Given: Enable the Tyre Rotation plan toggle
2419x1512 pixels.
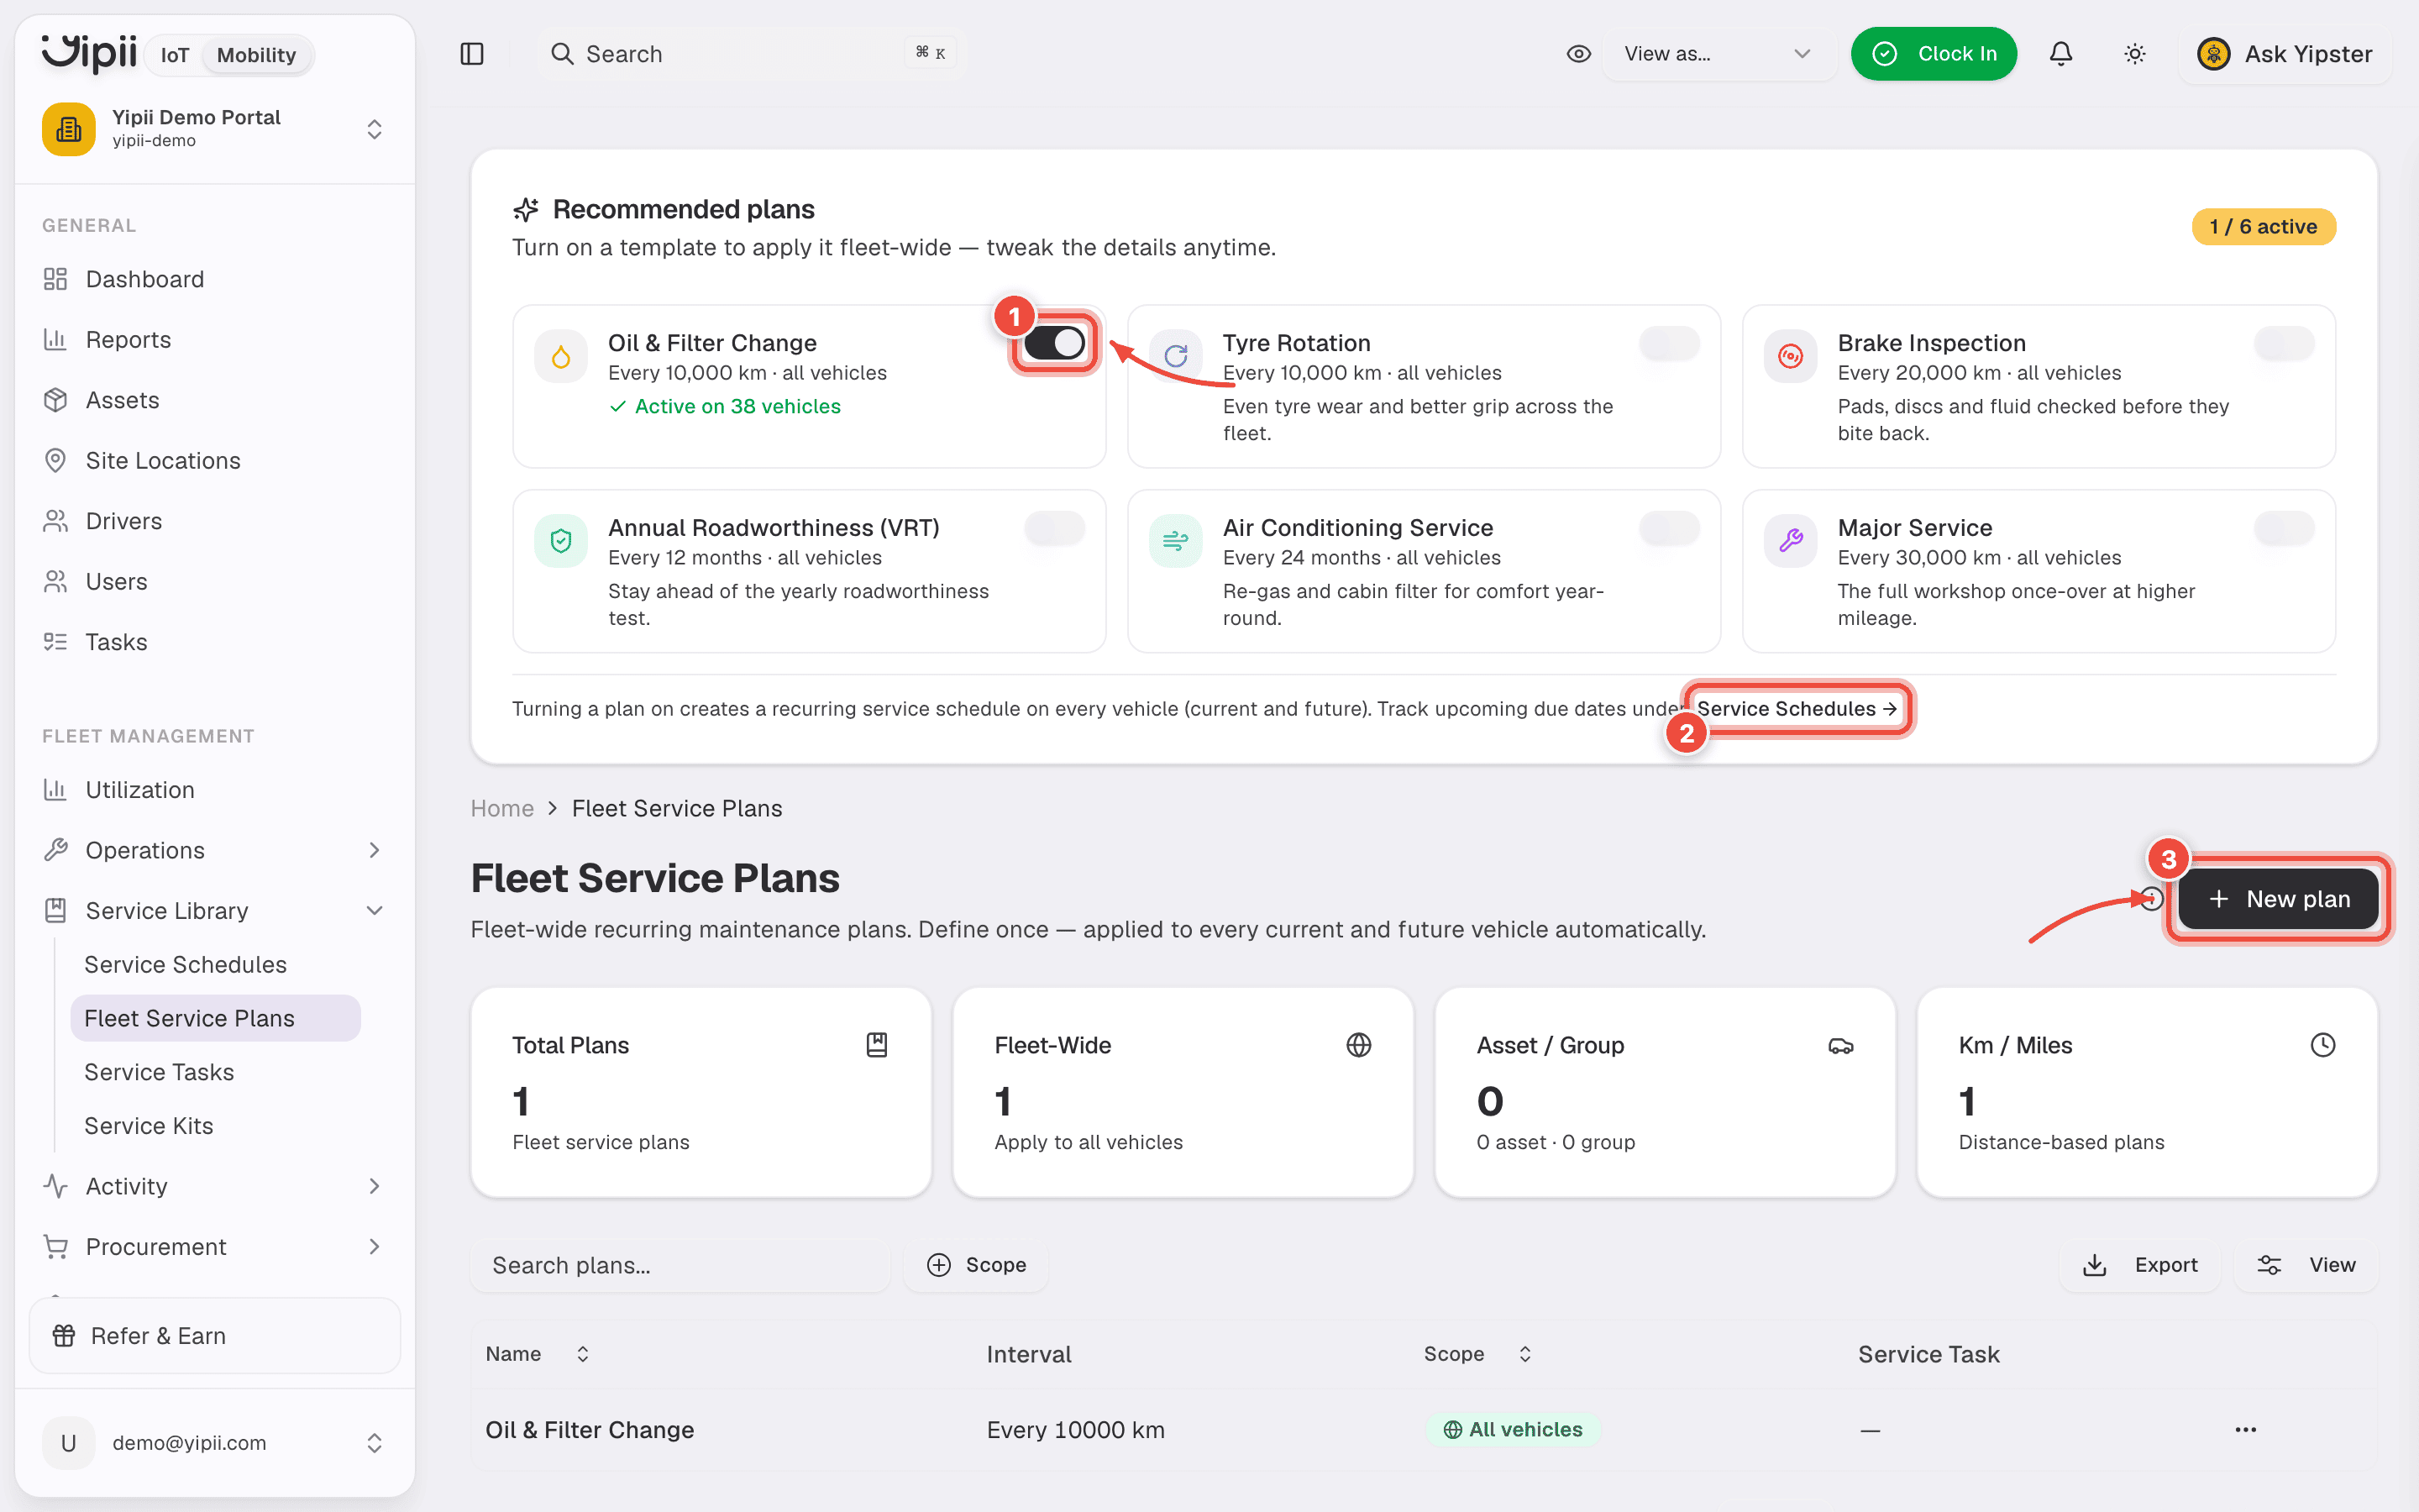Looking at the screenshot, I should [x=1669, y=344].
